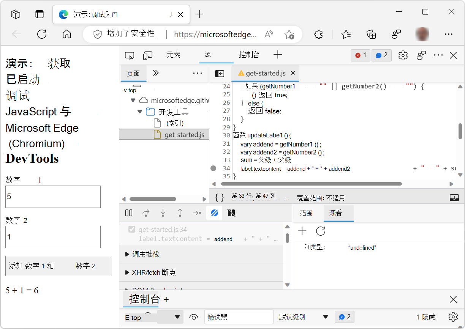Focus the 数字 2 input field
This screenshot has height=329, width=465.
53,237
